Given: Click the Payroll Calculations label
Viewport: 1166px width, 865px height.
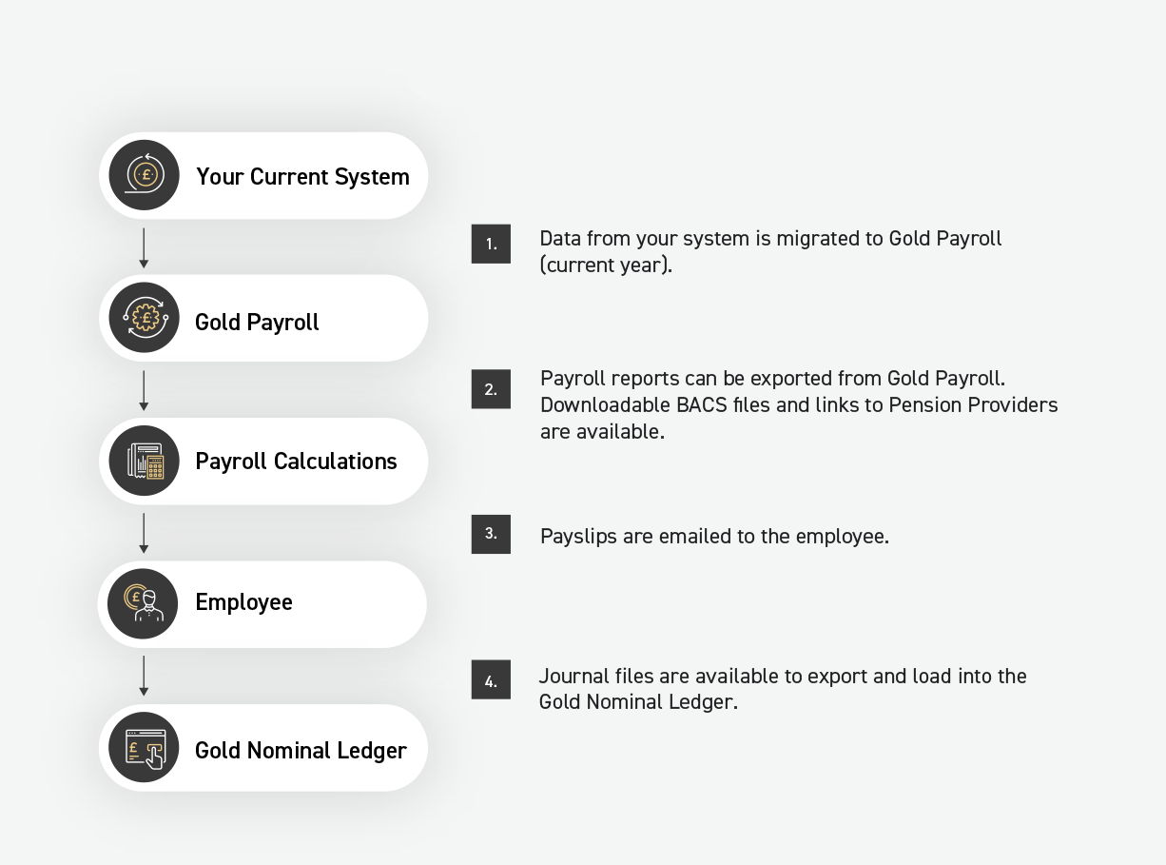Looking at the screenshot, I should (296, 462).
